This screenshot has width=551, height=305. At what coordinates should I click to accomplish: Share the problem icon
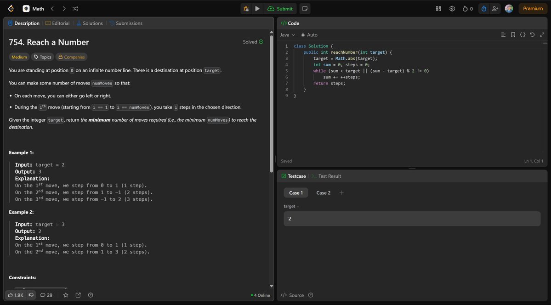[x=78, y=295]
